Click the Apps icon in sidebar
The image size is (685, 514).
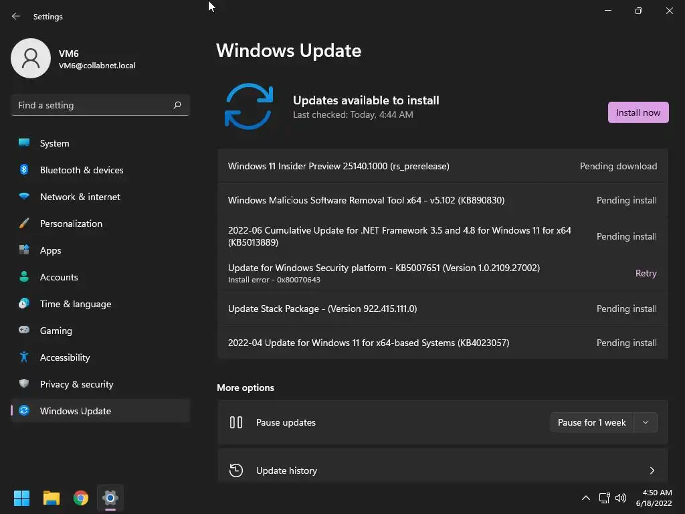point(24,250)
